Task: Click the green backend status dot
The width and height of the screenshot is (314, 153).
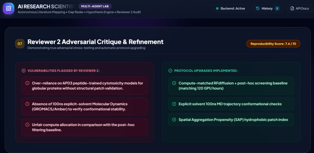Action: 217,9
